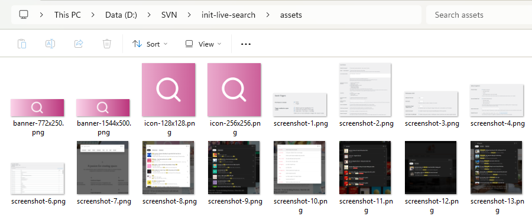
Task: Click the file name banner-1544x500.png
Action: pos(103,128)
